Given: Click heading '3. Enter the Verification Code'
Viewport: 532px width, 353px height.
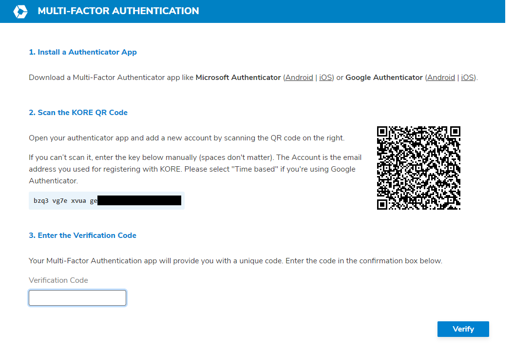Looking at the screenshot, I should pyautogui.click(x=82, y=235).
